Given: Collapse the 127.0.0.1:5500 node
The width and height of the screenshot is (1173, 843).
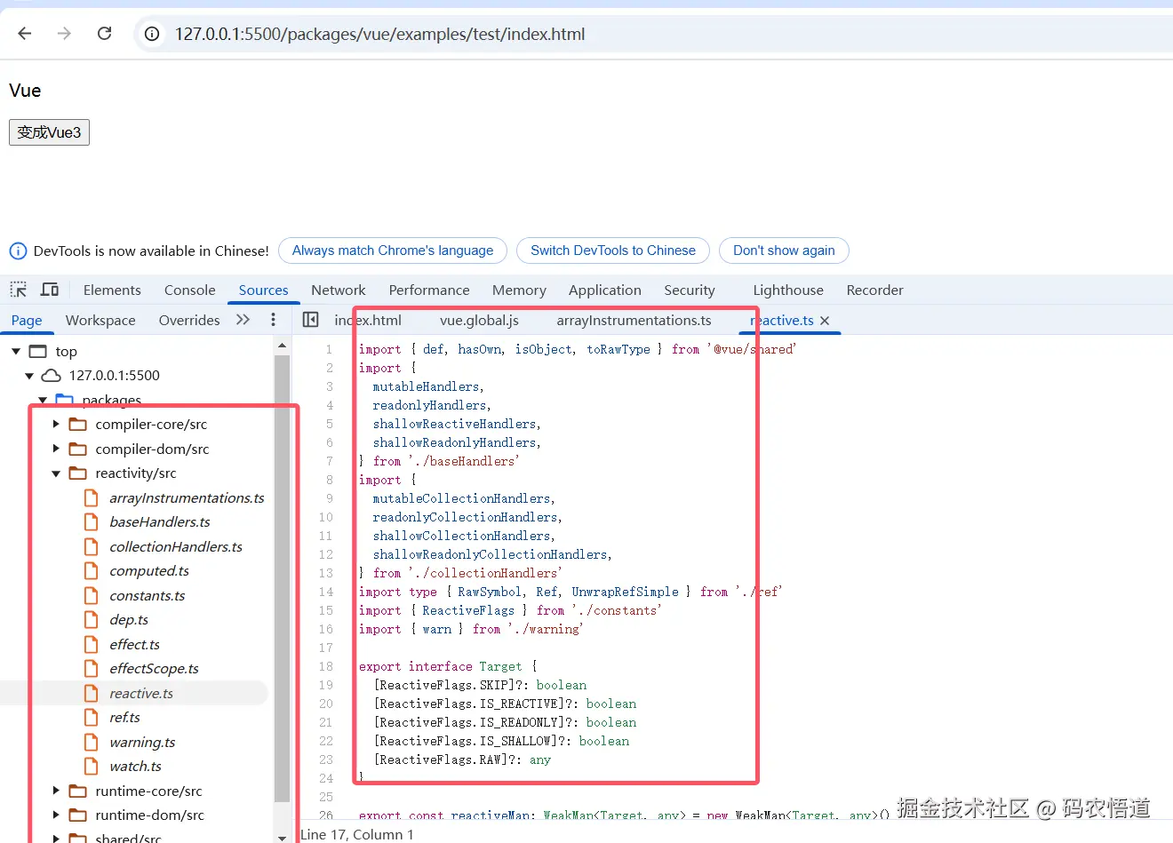Looking at the screenshot, I should coord(29,376).
